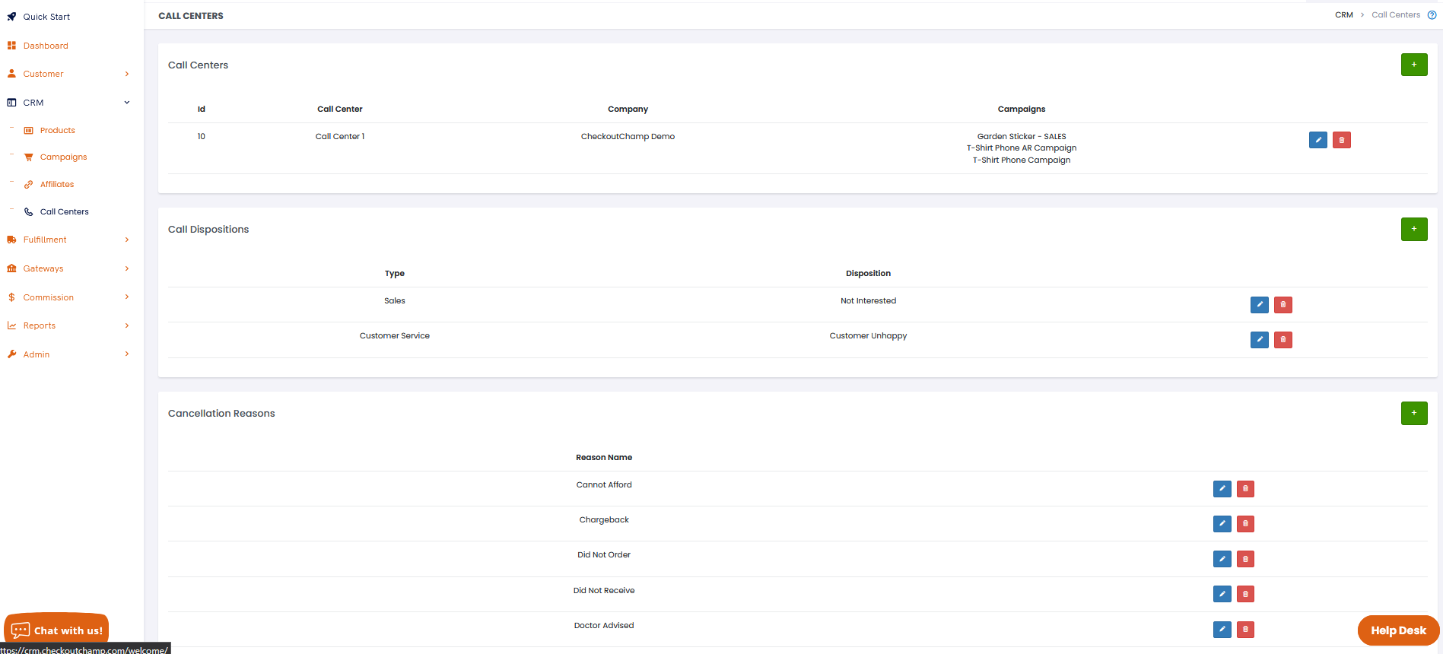Delete the Customer Unhappy disposition
The image size is (1443, 654).
1282,340
